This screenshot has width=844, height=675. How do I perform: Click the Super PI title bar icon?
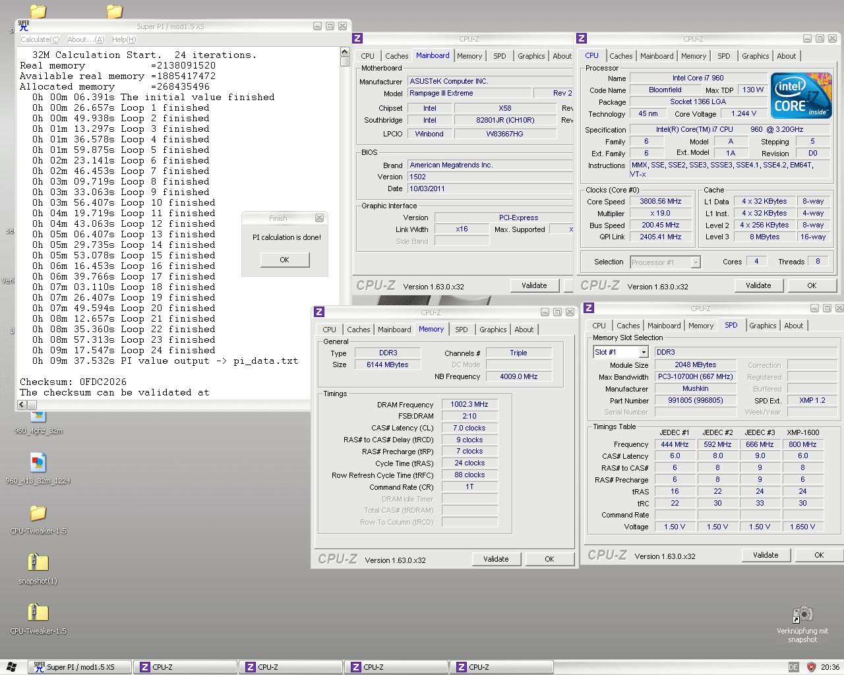(24, 26)
